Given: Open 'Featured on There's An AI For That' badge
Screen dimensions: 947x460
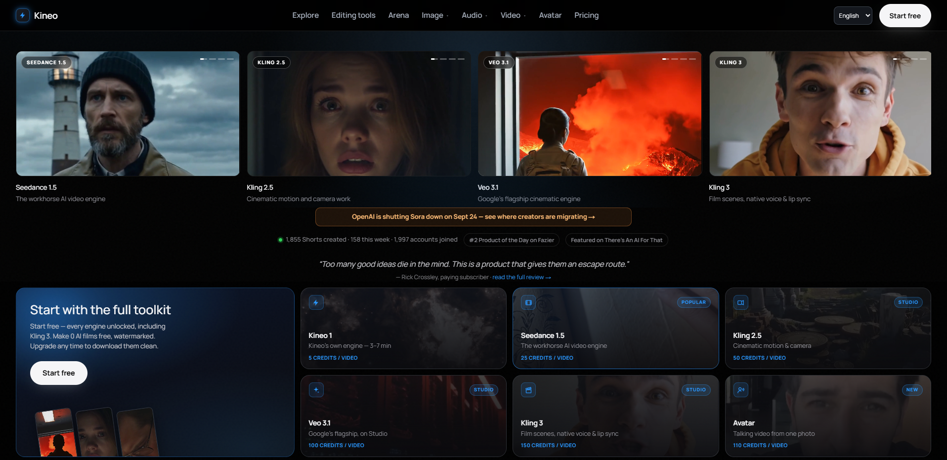Looking at the screenshot, I should 616,240.
